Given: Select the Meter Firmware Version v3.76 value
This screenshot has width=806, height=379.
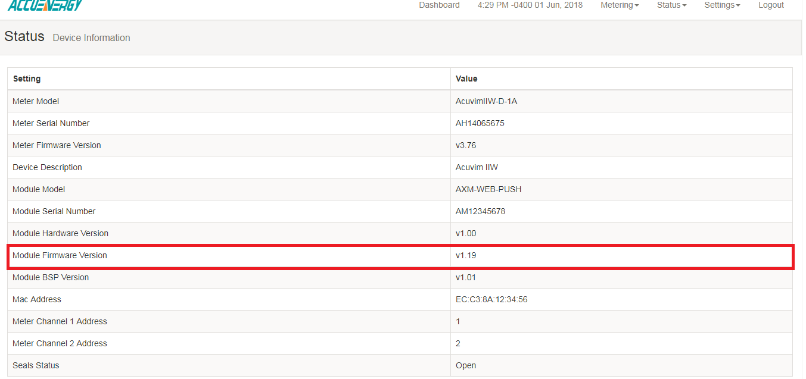Looking at the screenshot, I should 466,145.
